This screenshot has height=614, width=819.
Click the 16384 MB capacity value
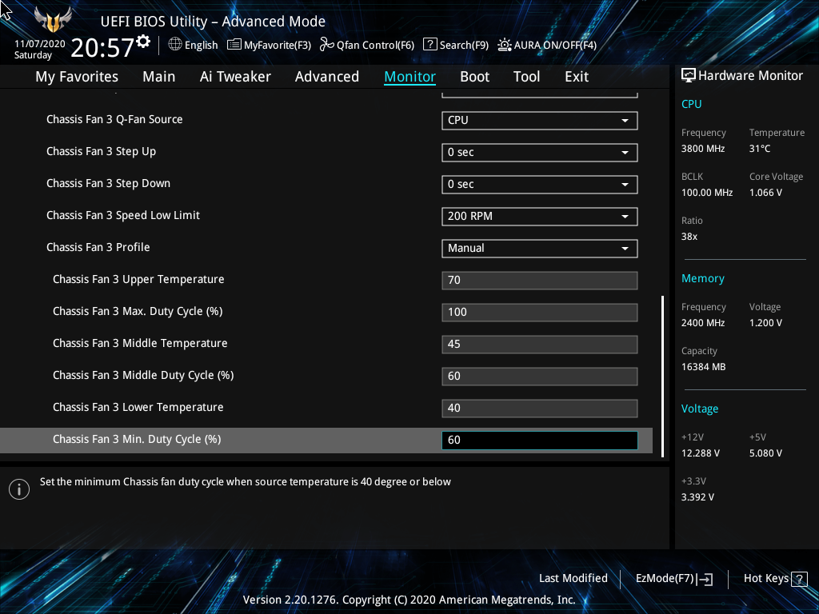click(704, 367)
